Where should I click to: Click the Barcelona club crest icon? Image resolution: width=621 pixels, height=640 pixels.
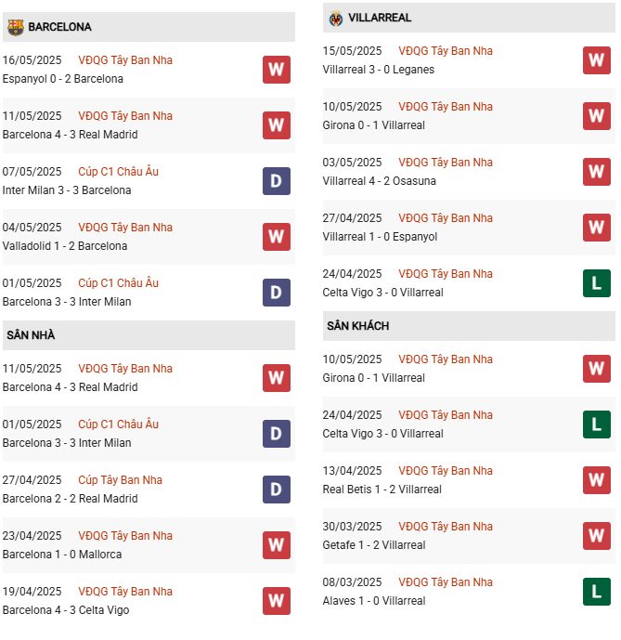(16, 27)
